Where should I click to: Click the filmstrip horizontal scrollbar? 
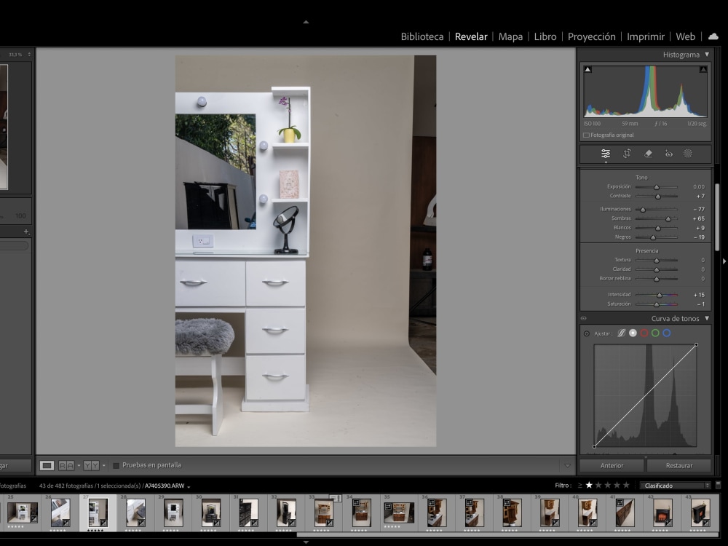pyautogui.click(x=506, y=534)
